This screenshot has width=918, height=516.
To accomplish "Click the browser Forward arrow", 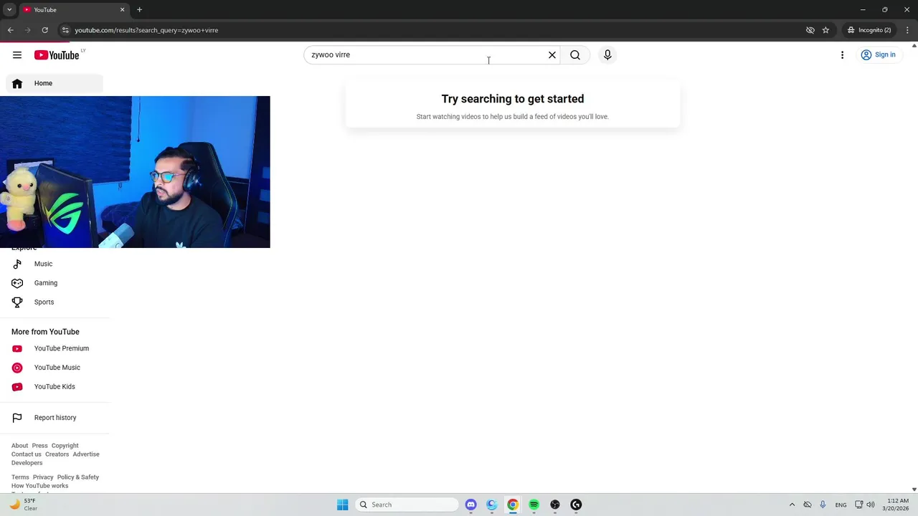I will click(x=28, y=30).
